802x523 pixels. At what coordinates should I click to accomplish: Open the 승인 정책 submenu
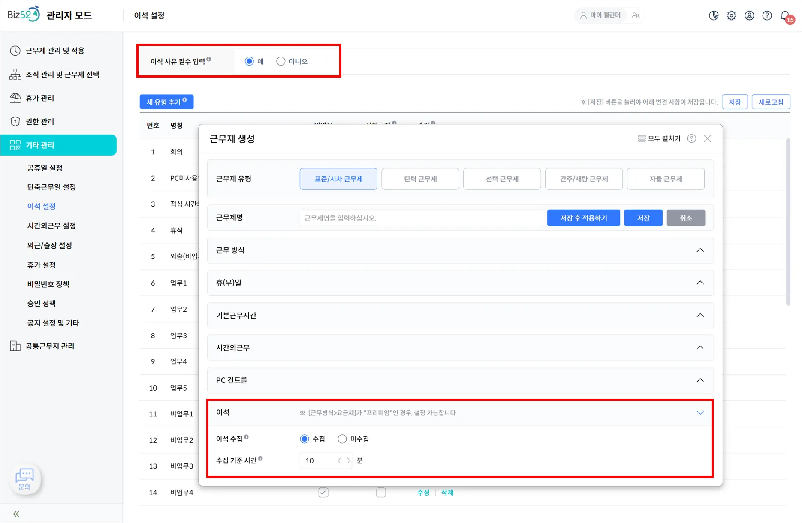click(x=41, y=303)
